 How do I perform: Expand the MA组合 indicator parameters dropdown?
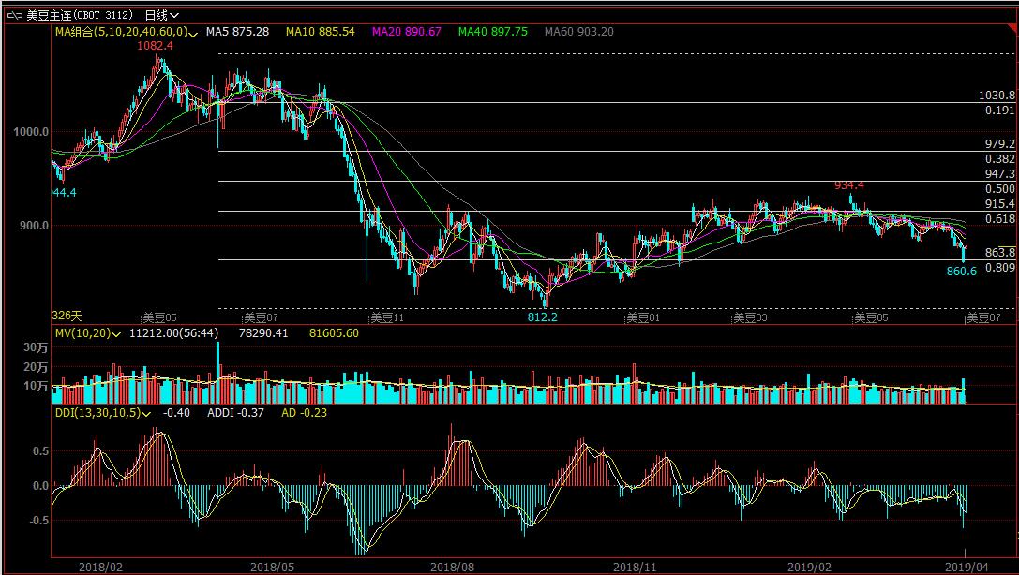point(194,32)
